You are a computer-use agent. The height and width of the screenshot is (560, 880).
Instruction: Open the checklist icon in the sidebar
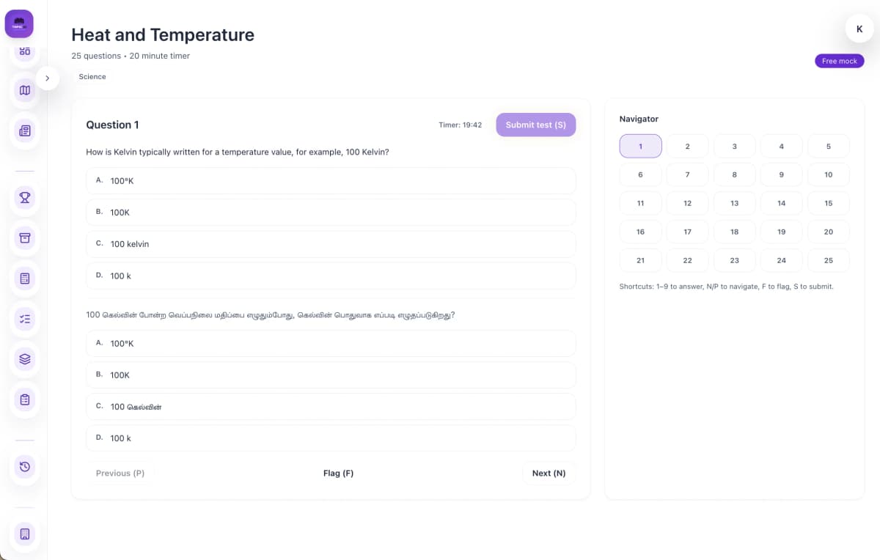click(x=24, y=319)
